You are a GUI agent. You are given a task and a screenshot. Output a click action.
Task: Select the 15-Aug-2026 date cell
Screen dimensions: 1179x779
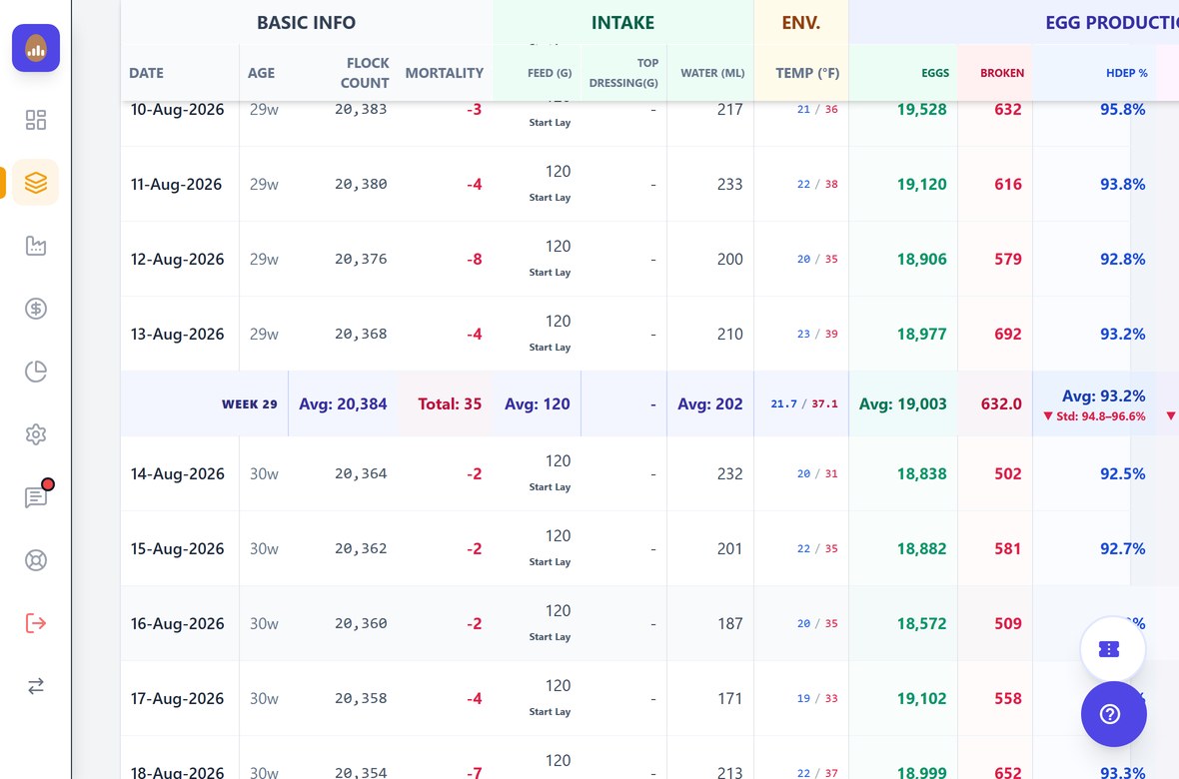click(x=178, y=549)
